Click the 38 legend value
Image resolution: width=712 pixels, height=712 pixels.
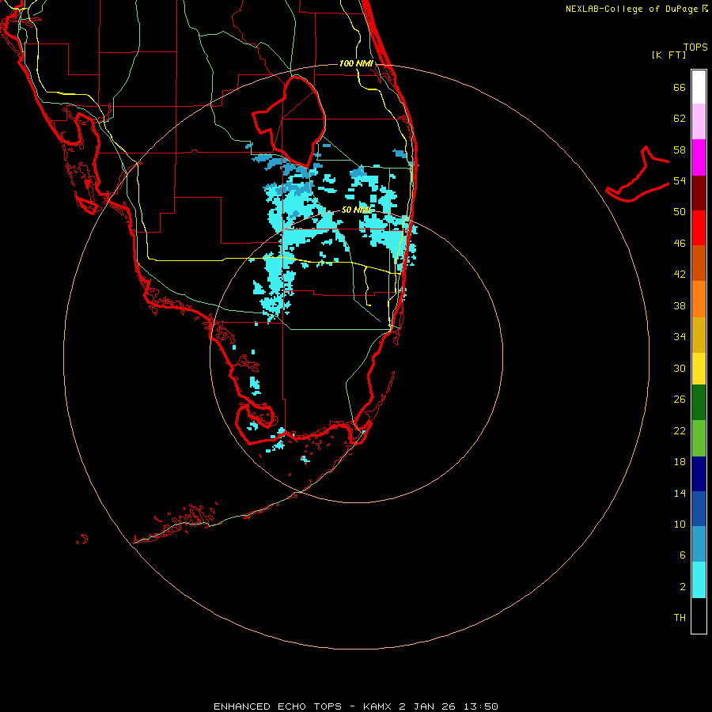point(680,305)
